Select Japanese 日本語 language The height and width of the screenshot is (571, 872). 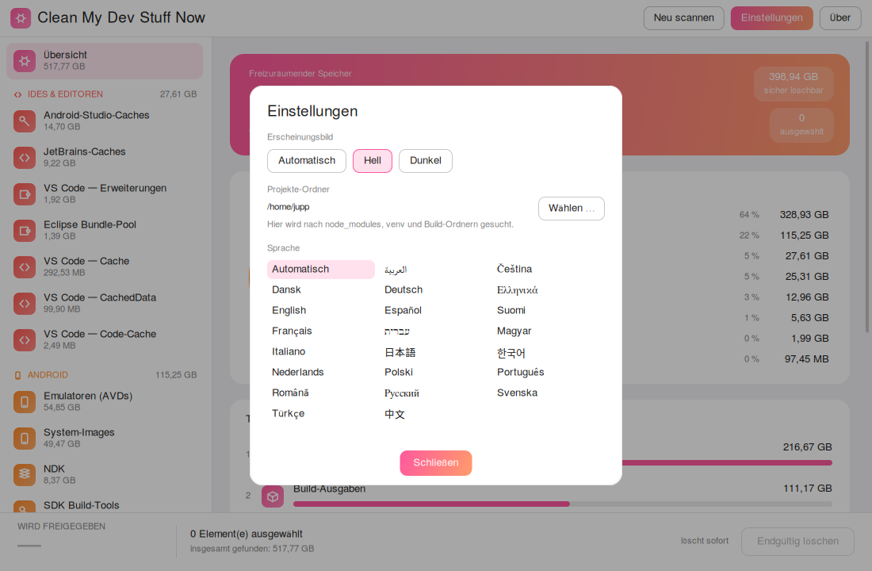point(433,352)
